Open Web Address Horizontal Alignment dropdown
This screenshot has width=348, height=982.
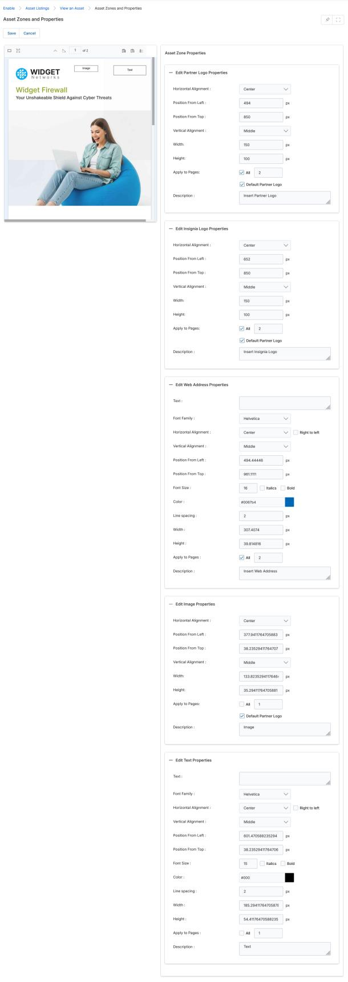tap(265, 432)
